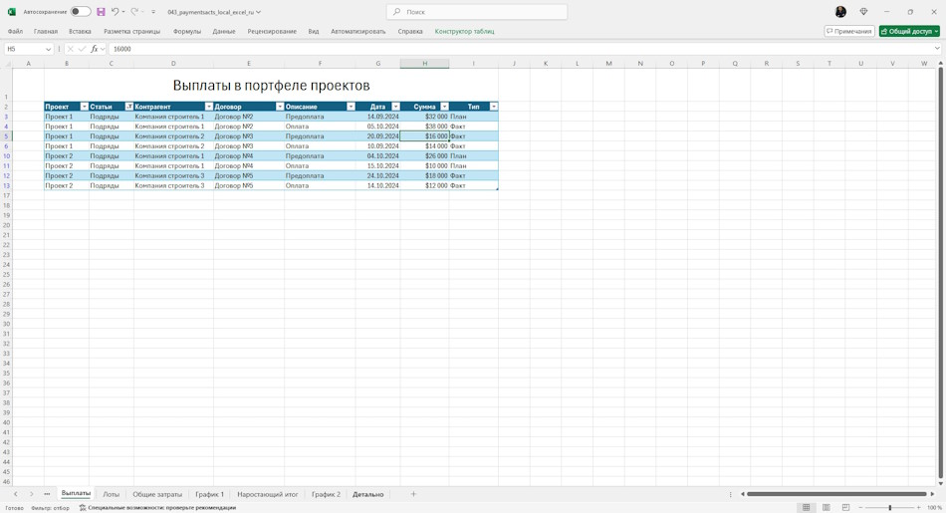Viewport: 946px width, 513px height.
Task: Click the Insert Function fx icon
Action: tap(95, 49)
